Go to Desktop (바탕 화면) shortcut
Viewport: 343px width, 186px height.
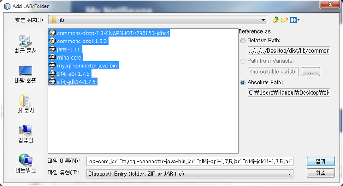[x=25, y=74]
